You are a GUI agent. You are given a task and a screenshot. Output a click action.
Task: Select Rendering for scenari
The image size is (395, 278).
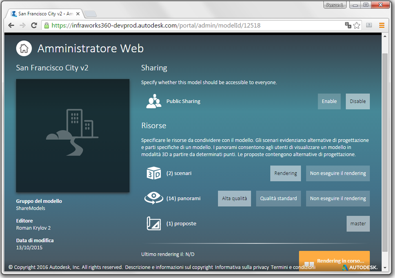click(x=285, y=173)
